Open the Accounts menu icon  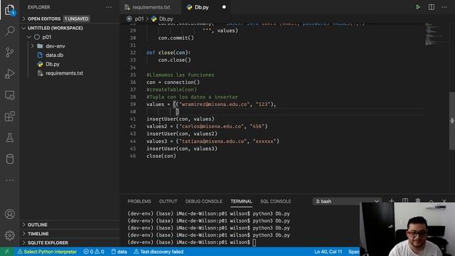point(10,214)
